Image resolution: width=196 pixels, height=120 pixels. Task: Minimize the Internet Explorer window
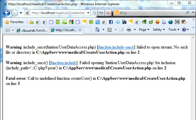[172, 3]
